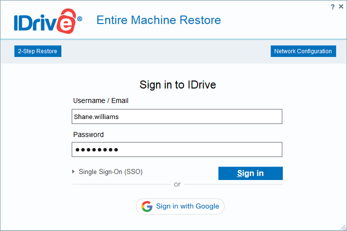Click the help question mark icon
Image resolution: width=347 pixels, height=231 pixels.
point(333,6)
